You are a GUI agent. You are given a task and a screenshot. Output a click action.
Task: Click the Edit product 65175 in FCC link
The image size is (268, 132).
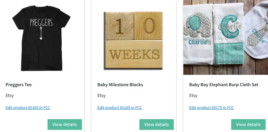pos(211,108)
